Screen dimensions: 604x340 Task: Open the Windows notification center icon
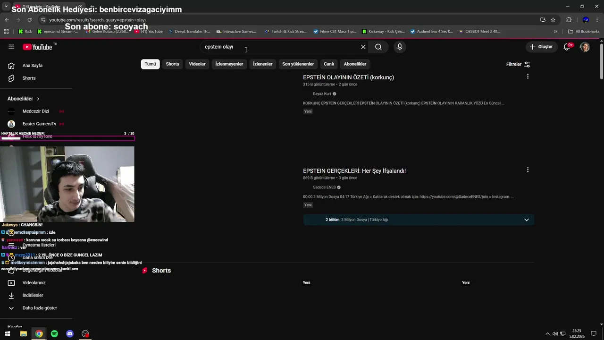594,334
